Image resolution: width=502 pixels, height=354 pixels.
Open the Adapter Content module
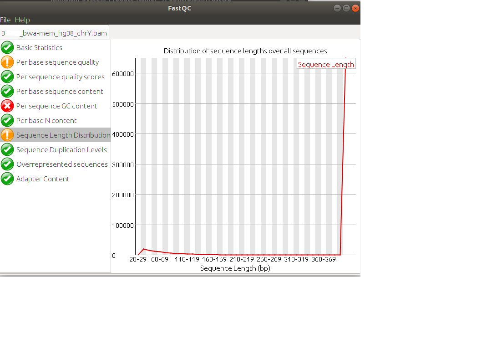[43, 179]
